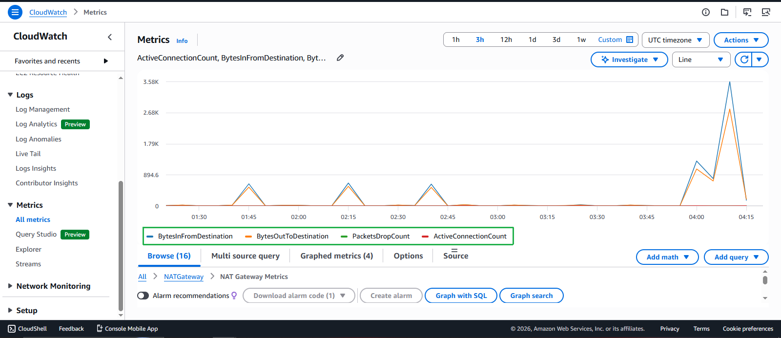Screen dimensions: 781x338
Task: Open Explorer in sidebar
Action: click(28, 249)
